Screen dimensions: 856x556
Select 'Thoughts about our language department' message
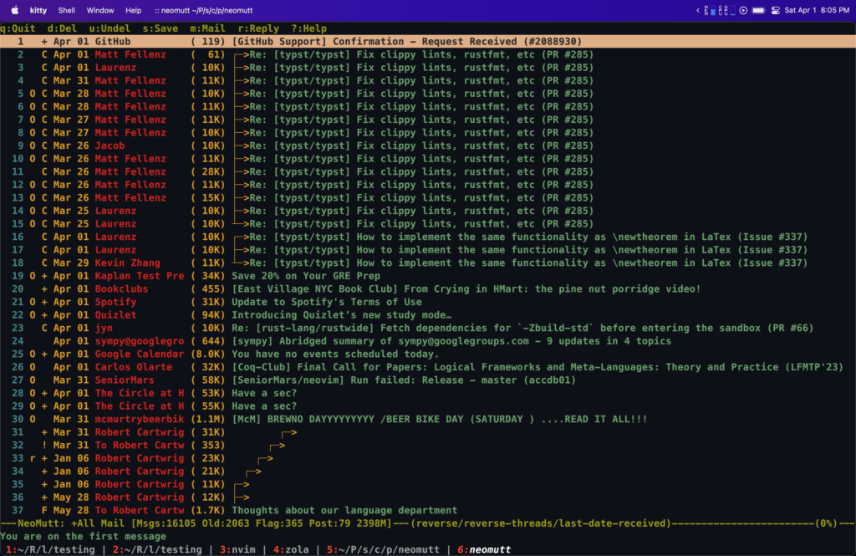(428, 511)
